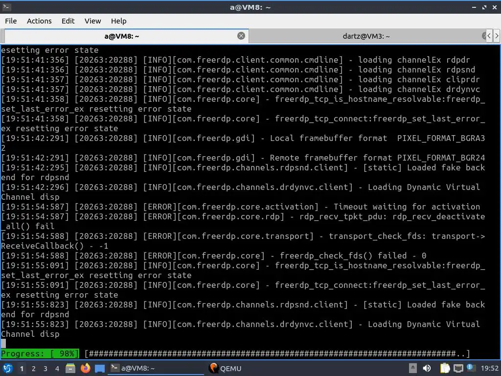Click 'loading channelEx rdpdr' line
Image resolution: width=501 pixels, height=376 pixels.
pyautogui.click(x=414, y=60)
